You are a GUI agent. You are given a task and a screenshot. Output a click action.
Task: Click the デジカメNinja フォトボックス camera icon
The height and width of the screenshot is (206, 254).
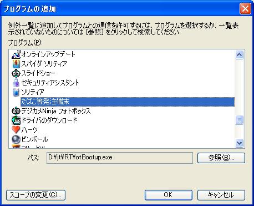(x=16, y=111)
